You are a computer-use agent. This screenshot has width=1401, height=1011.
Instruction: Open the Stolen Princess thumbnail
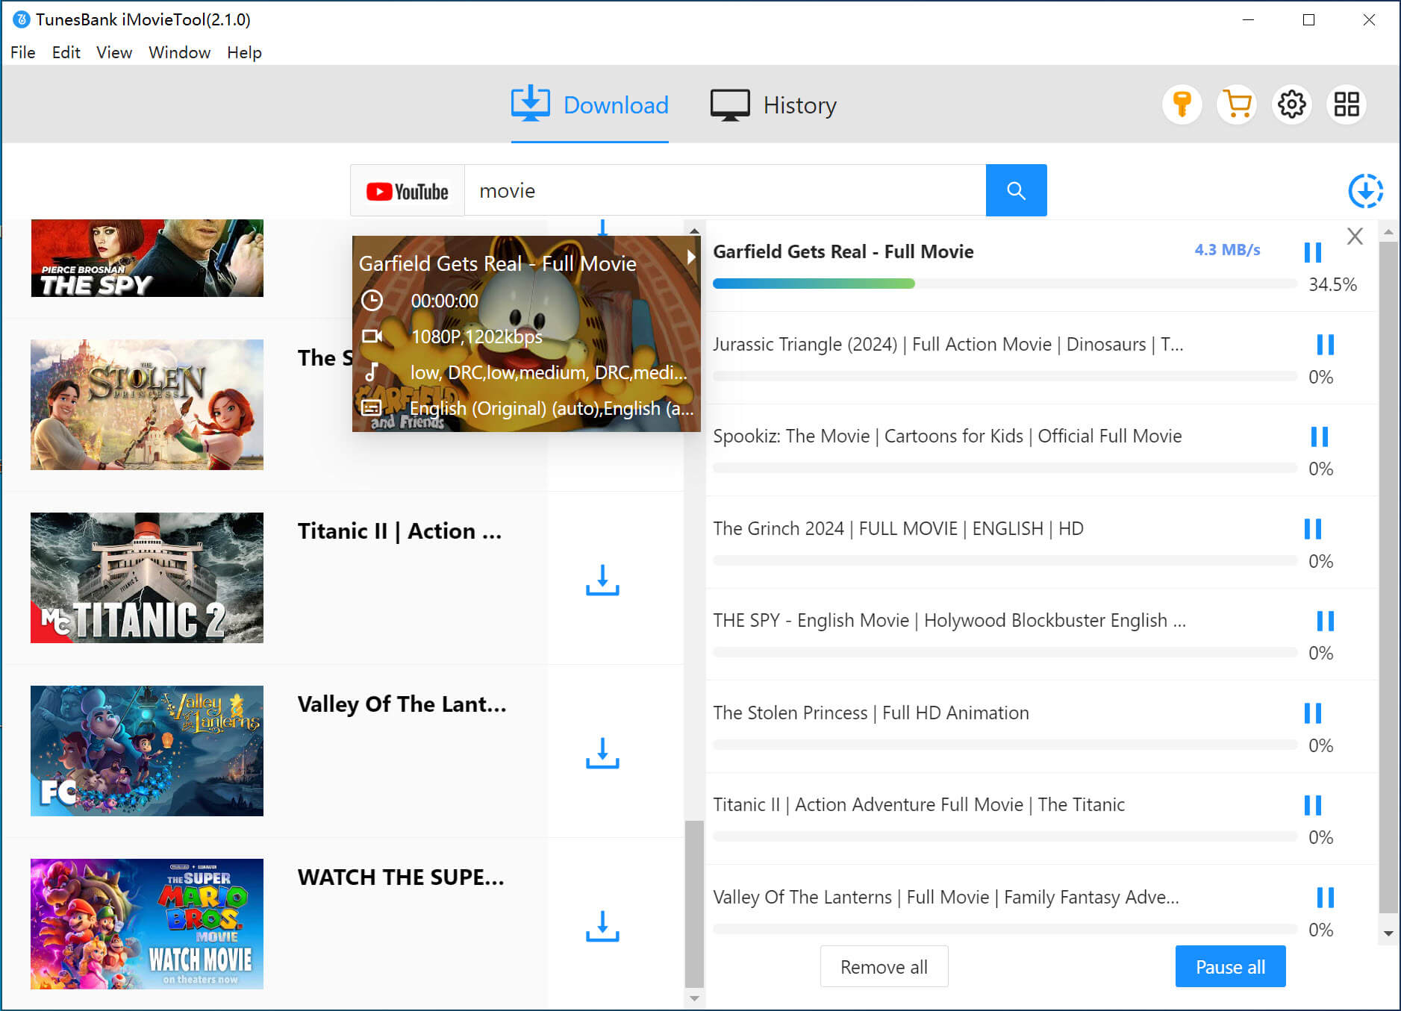click(147, 404)
